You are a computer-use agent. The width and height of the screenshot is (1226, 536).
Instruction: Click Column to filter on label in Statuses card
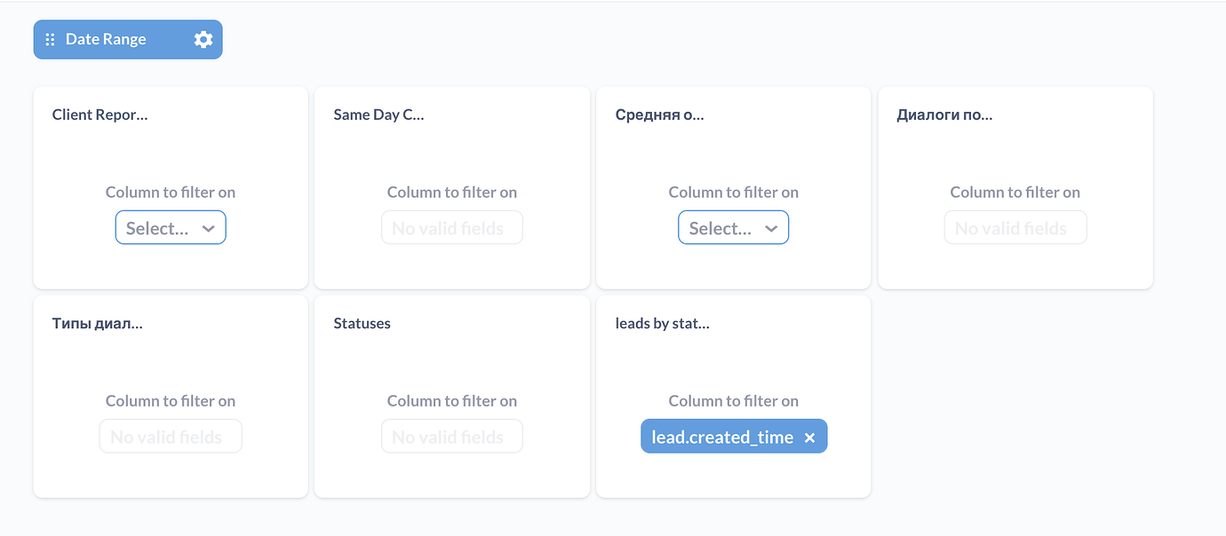451,400
